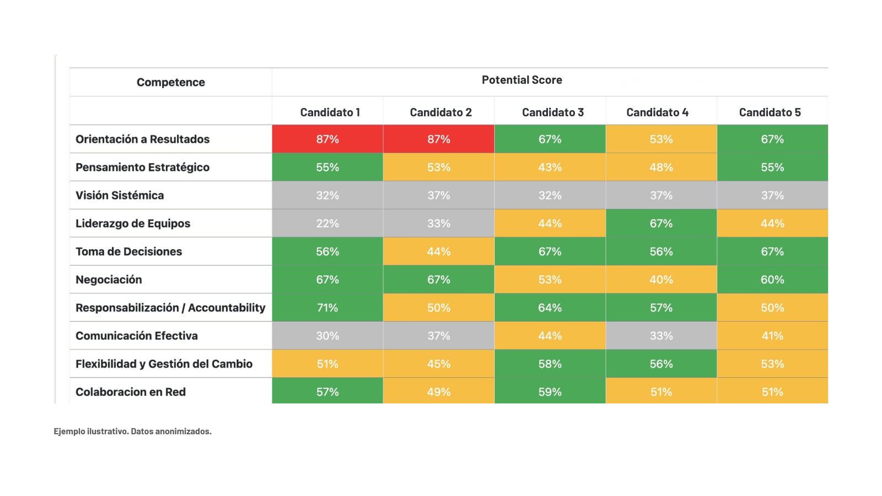
Task: Click the 'Ejemplo ilustrativo. Datos anonimizados.' caption
Action: tap(132, 432)
